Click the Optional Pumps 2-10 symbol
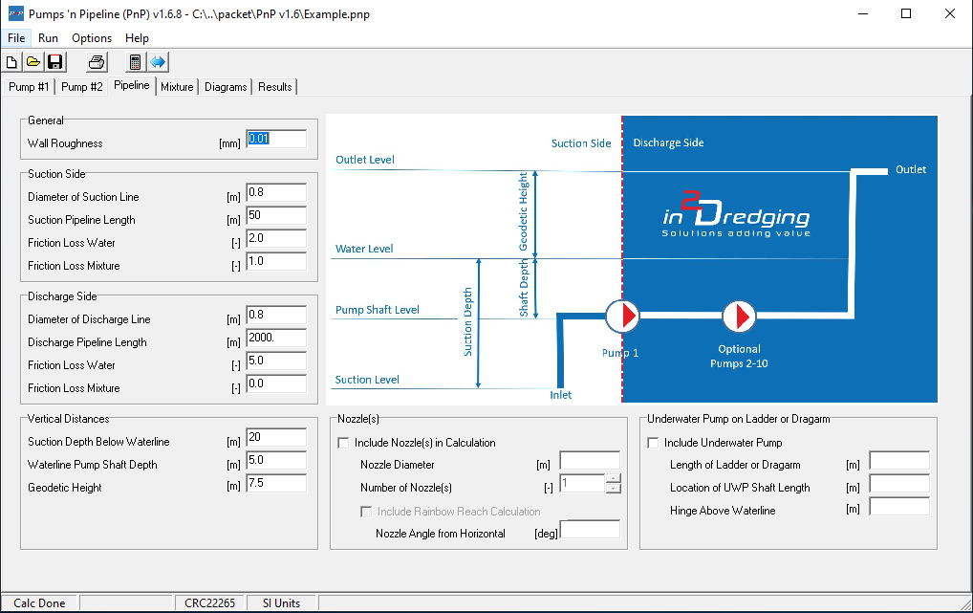This screenshot has height=613, width=973. click(740, 316)
